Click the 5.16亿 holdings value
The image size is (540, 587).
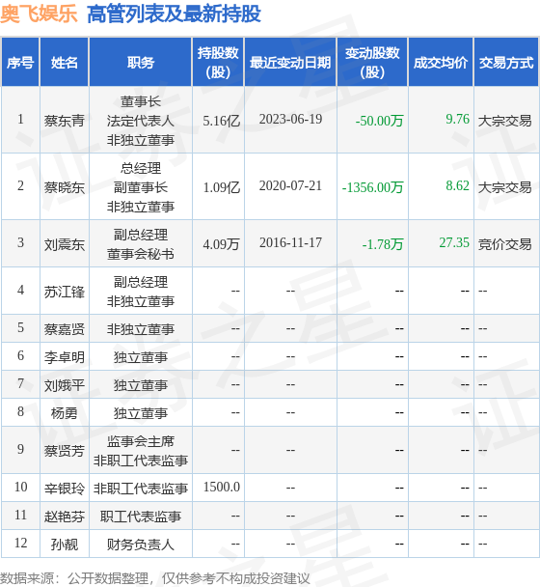[221, 121]
